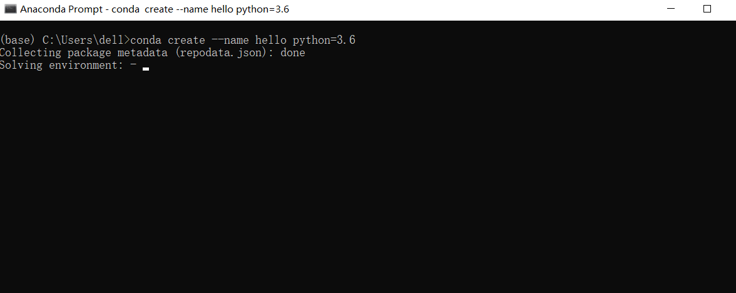The height and width of the screenshot is (293, 736).
Task: Minimize the Anaconda Prompt window
Action: (x=671, y=9)
